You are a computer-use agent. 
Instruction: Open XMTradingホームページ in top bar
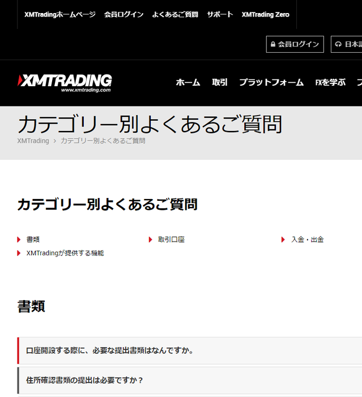coord(60,14)
